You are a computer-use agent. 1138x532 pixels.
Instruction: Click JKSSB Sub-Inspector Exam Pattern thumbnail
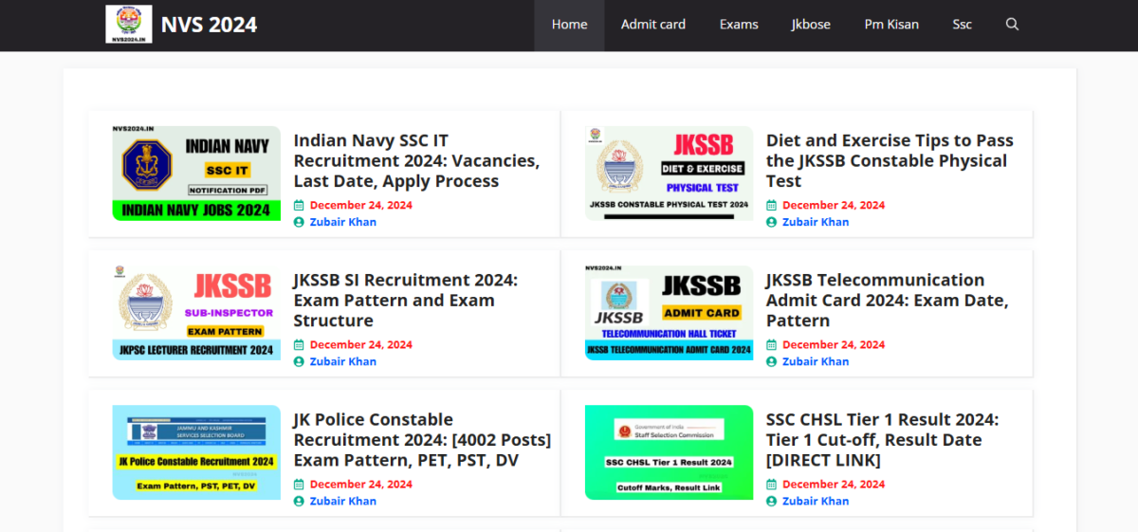196,313
